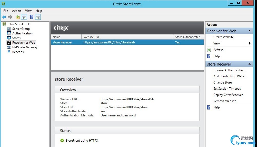The height and width of the screenshot is (147, 257).
Task: Click the View action in Actions pane
Action: click(x=216, y=43)
